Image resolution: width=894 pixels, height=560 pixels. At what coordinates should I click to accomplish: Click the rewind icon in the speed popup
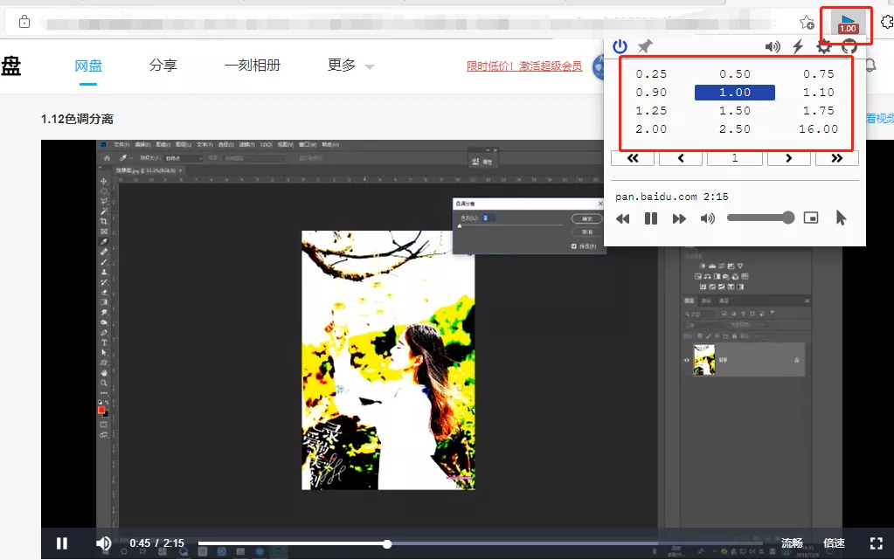point(622,218)
